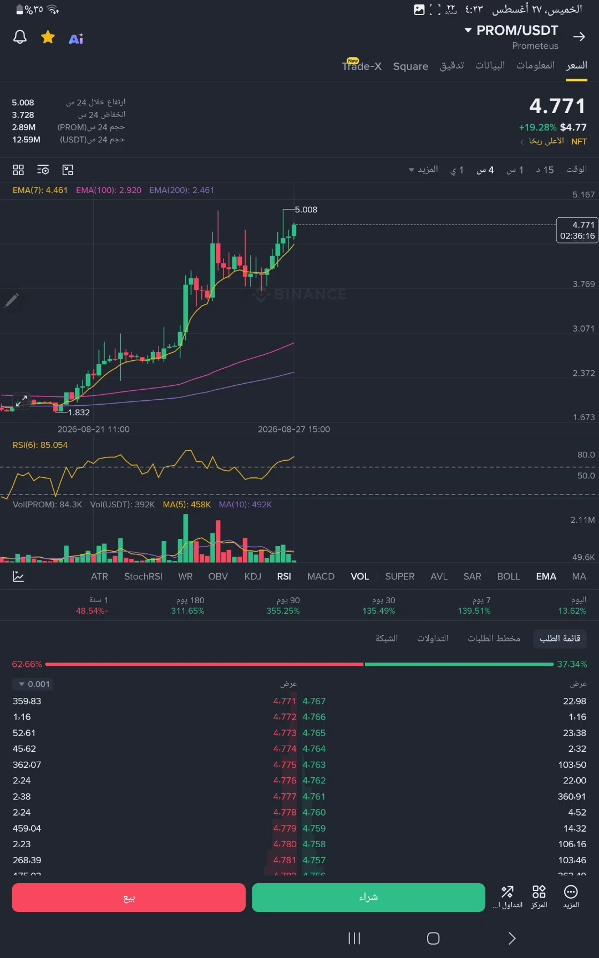Open the NFT tag link

point(579,141)
